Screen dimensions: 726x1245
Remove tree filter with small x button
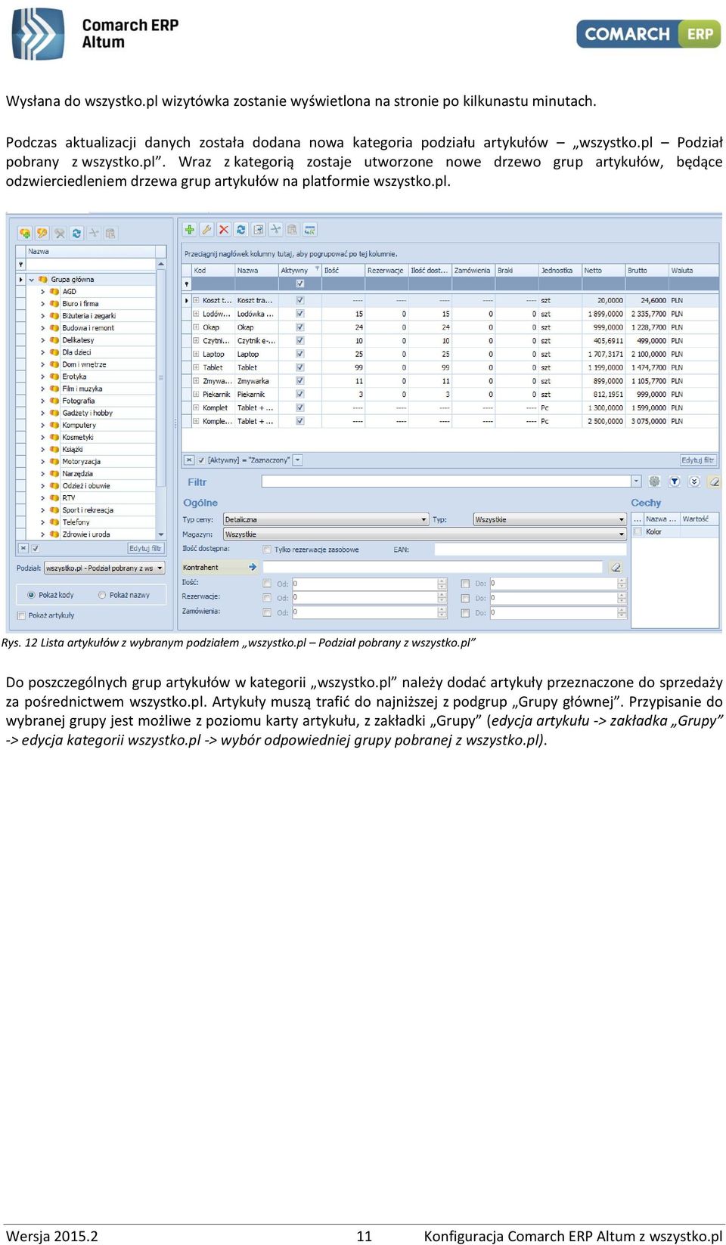[x=23, y=548]
